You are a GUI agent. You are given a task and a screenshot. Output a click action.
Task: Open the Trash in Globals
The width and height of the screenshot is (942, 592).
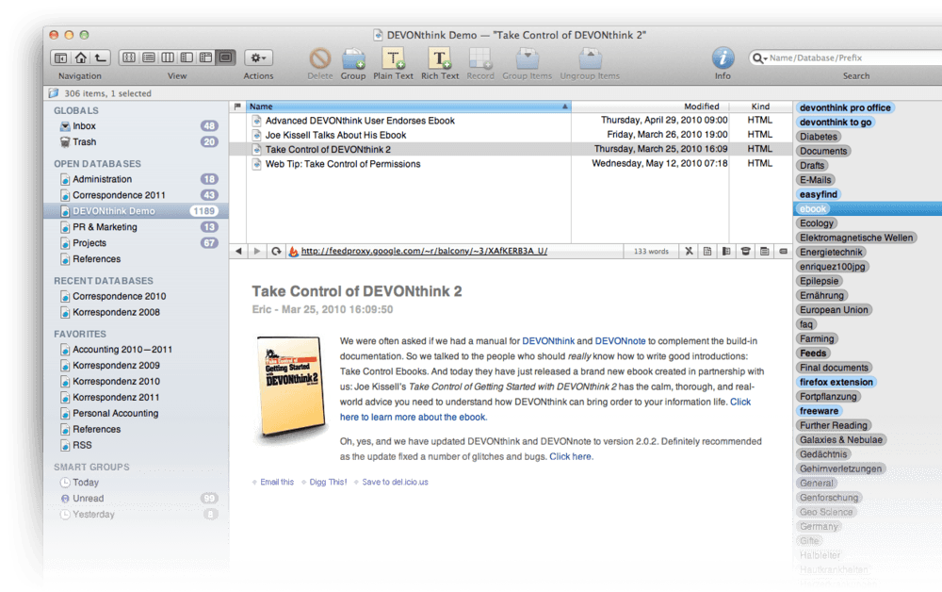point(137,141)
